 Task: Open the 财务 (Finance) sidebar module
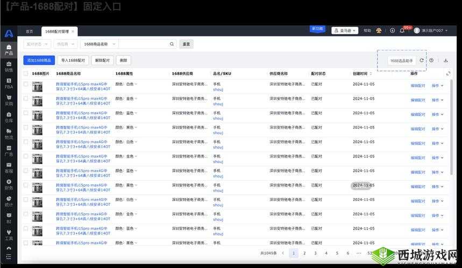[x=9, y=184]
